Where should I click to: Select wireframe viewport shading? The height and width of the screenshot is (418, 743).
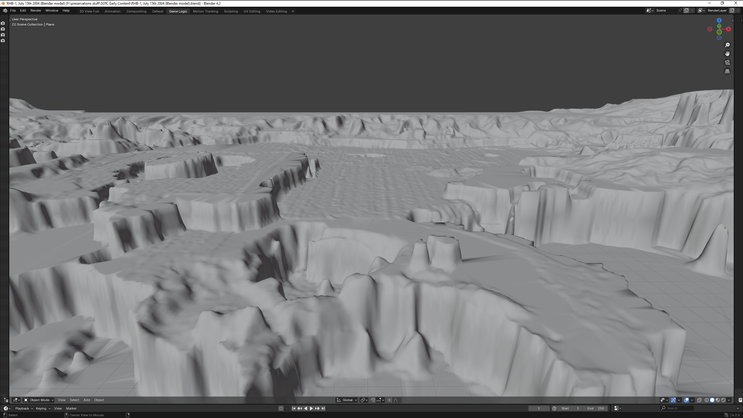click(x=707, y=400)
